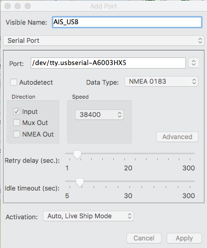207x248 pixels.
Task: Click the Port path input field
Action: point(108,63)
